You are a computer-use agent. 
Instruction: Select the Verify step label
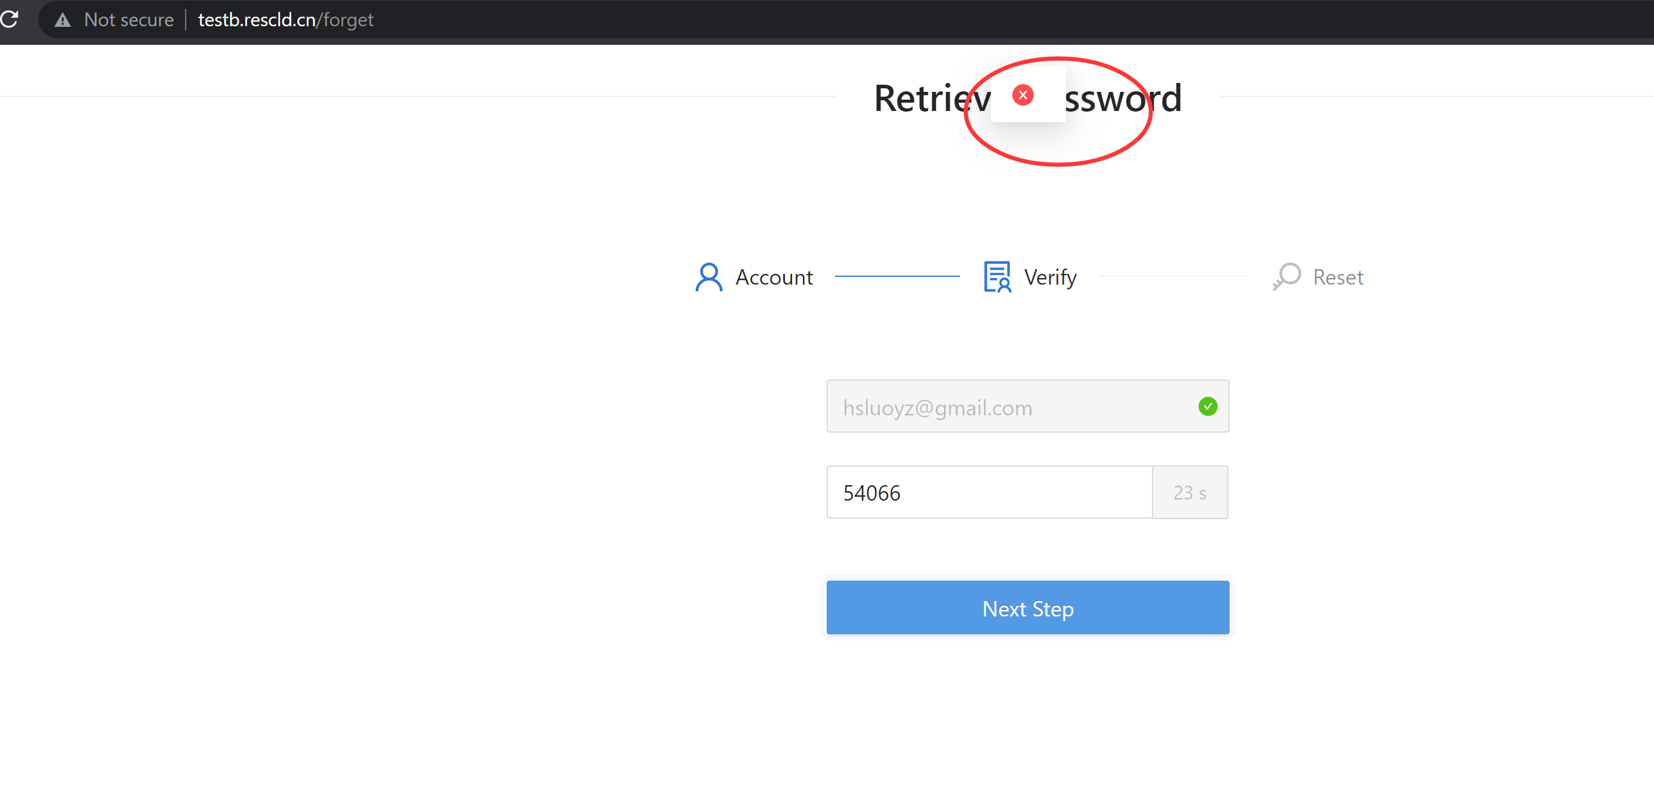point(1050,277)
